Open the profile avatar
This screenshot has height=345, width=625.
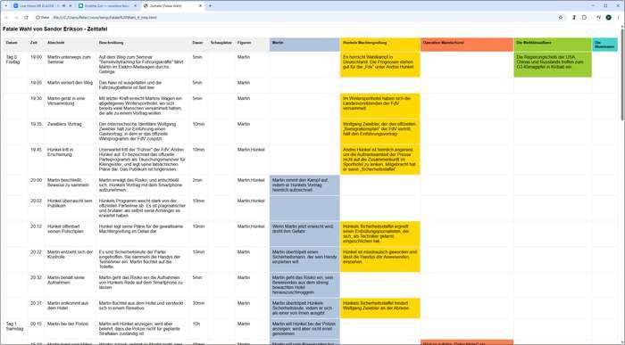pos(609,18)
